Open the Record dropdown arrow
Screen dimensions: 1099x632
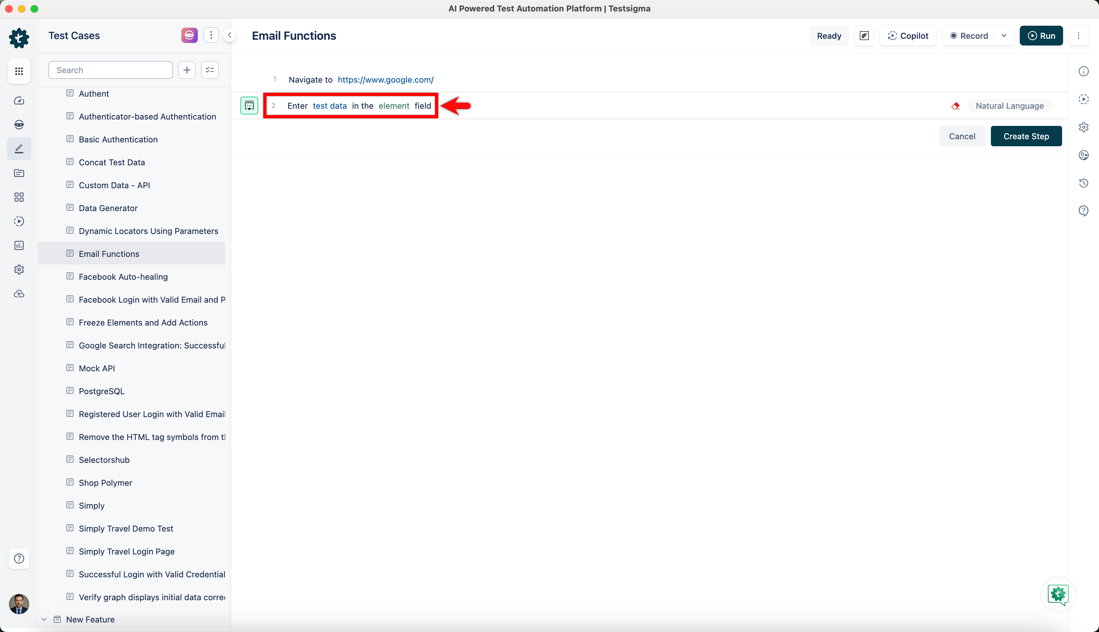click(1004, 36)
